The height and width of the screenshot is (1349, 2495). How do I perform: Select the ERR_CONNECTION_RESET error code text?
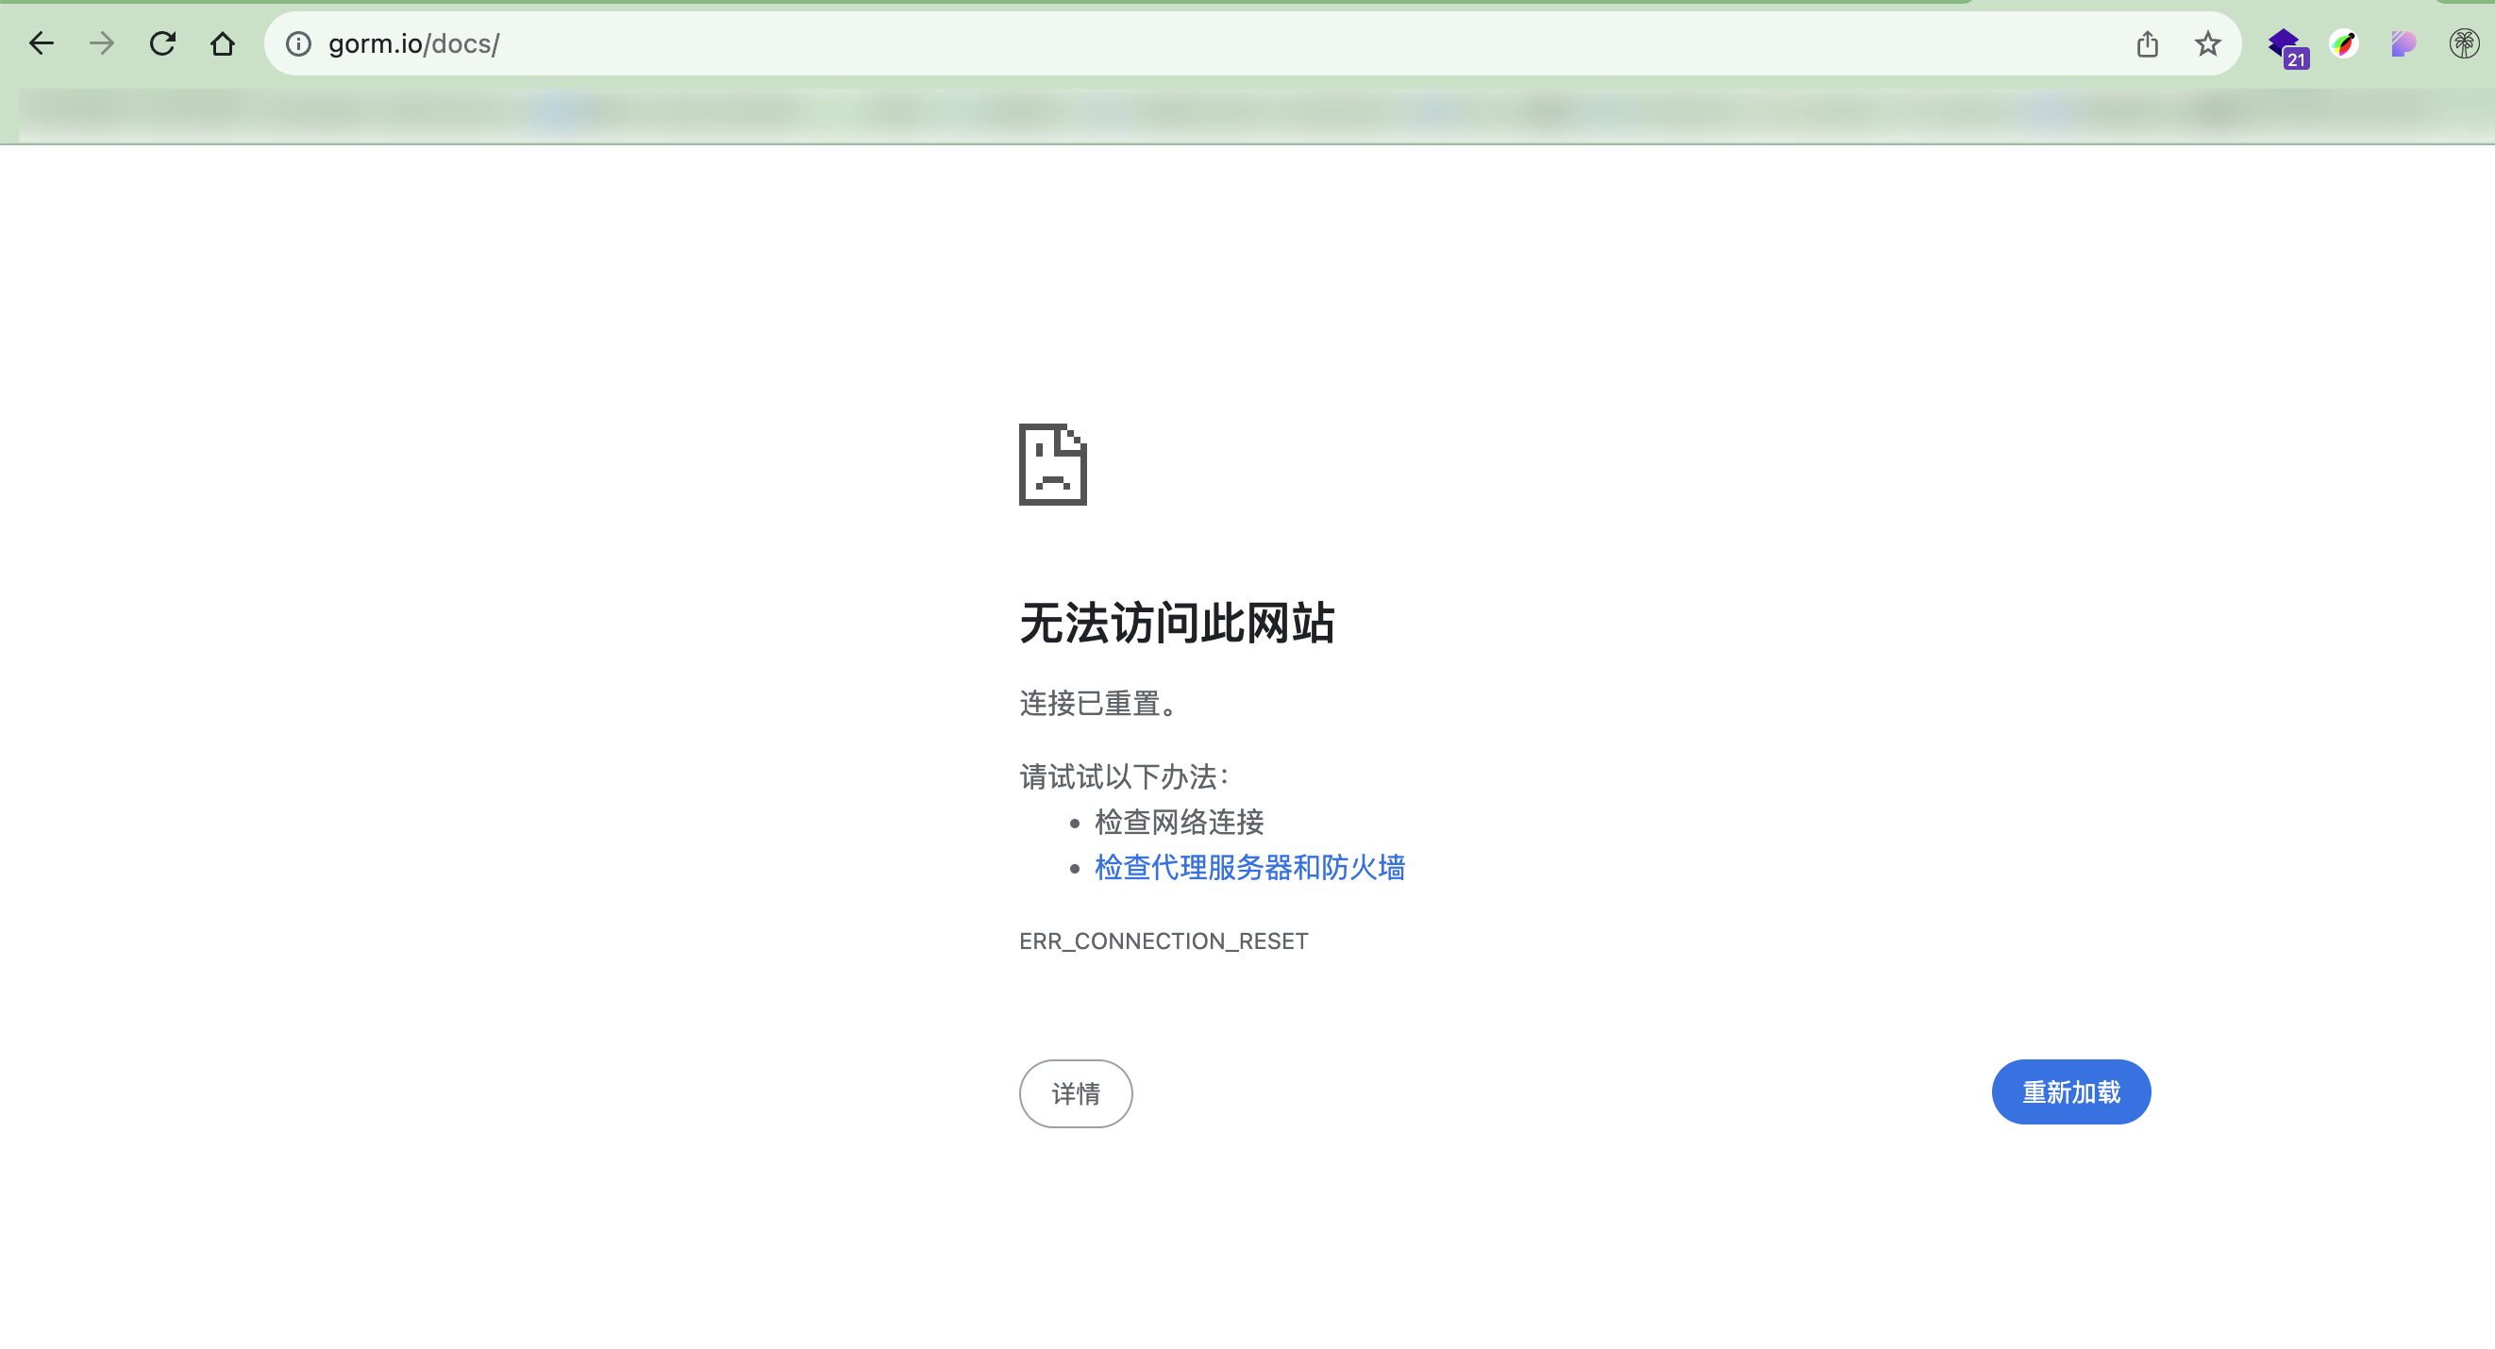coord(1163,941)
